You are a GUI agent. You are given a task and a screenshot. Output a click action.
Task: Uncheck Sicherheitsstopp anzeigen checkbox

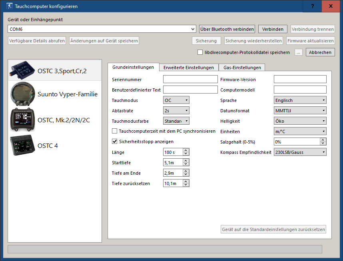[115, 141]
